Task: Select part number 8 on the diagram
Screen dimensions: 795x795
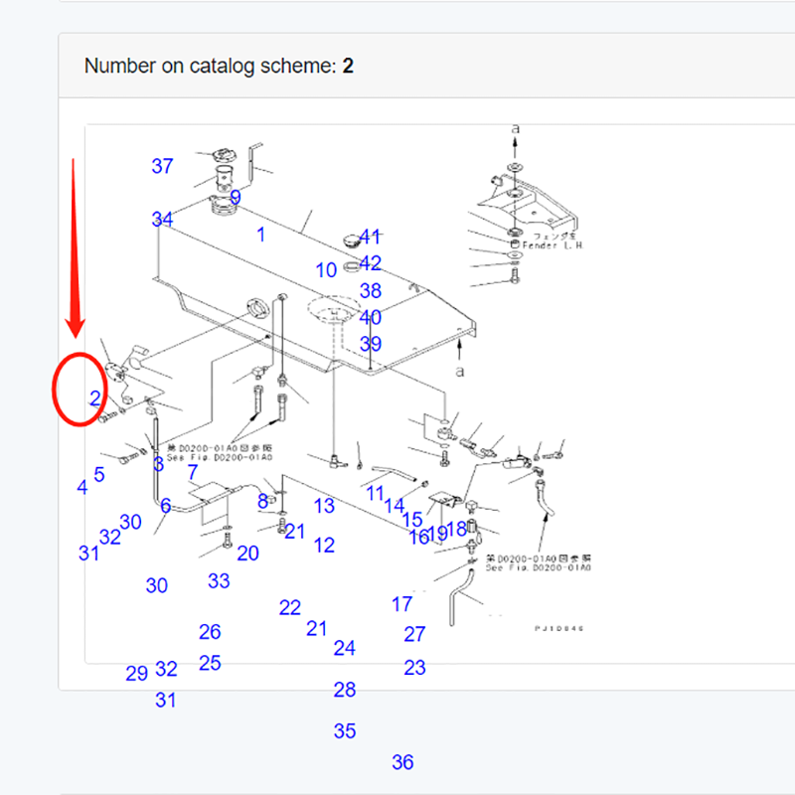Action: (262, 501)
